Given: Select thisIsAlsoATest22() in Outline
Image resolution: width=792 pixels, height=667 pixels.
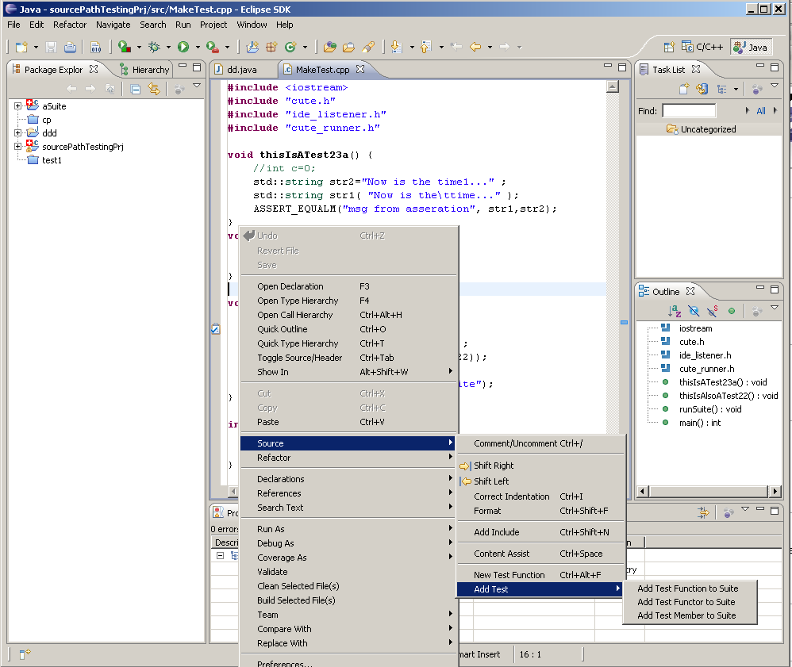Looking at the screenshot, I should [x=729, y=396].
